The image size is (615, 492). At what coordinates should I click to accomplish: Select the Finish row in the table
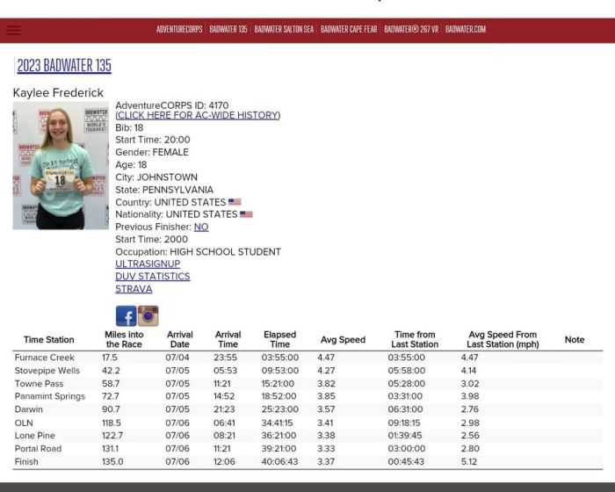pyautogui.click(x=26, y=461)
